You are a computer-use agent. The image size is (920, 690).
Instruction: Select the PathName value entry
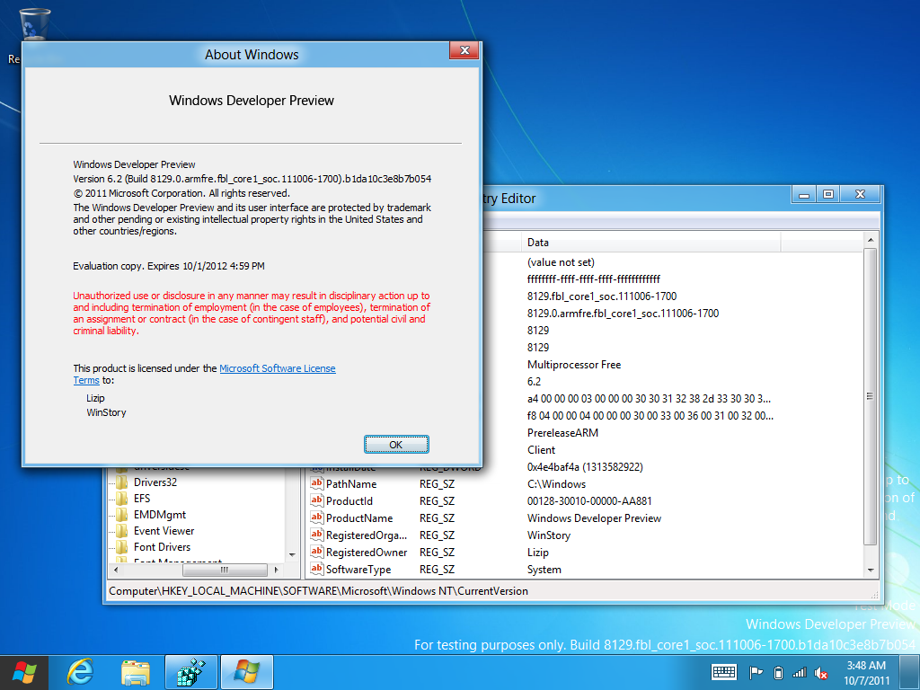coord(351,484)
